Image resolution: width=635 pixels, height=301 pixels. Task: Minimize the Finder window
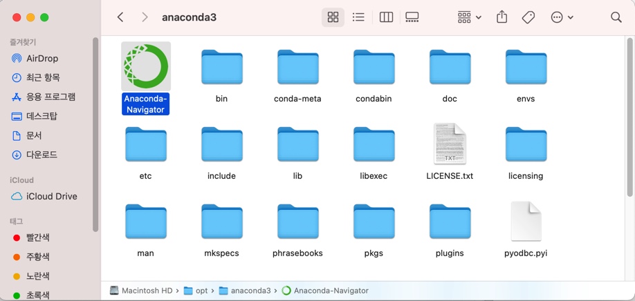[30, 17]
